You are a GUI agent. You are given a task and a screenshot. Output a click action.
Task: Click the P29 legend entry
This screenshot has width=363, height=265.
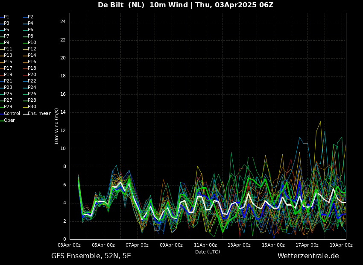point(8,107)
